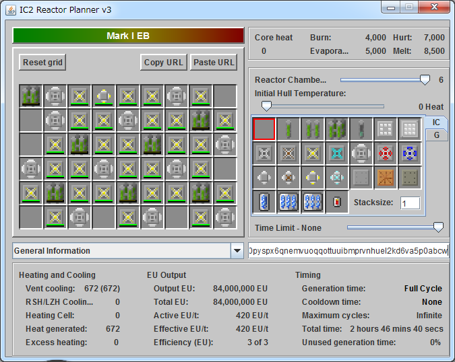Select the brown Reactor Heat Vent

click(x=289, y=153)
